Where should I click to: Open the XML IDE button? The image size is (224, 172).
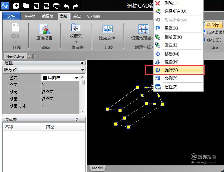pos(212,40)
